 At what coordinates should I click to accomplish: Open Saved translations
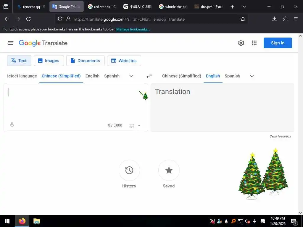pyautogui.click(x=169, y=170)
